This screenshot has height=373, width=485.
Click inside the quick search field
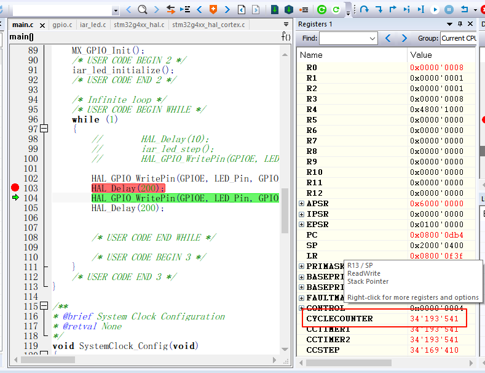coord(63,10)
